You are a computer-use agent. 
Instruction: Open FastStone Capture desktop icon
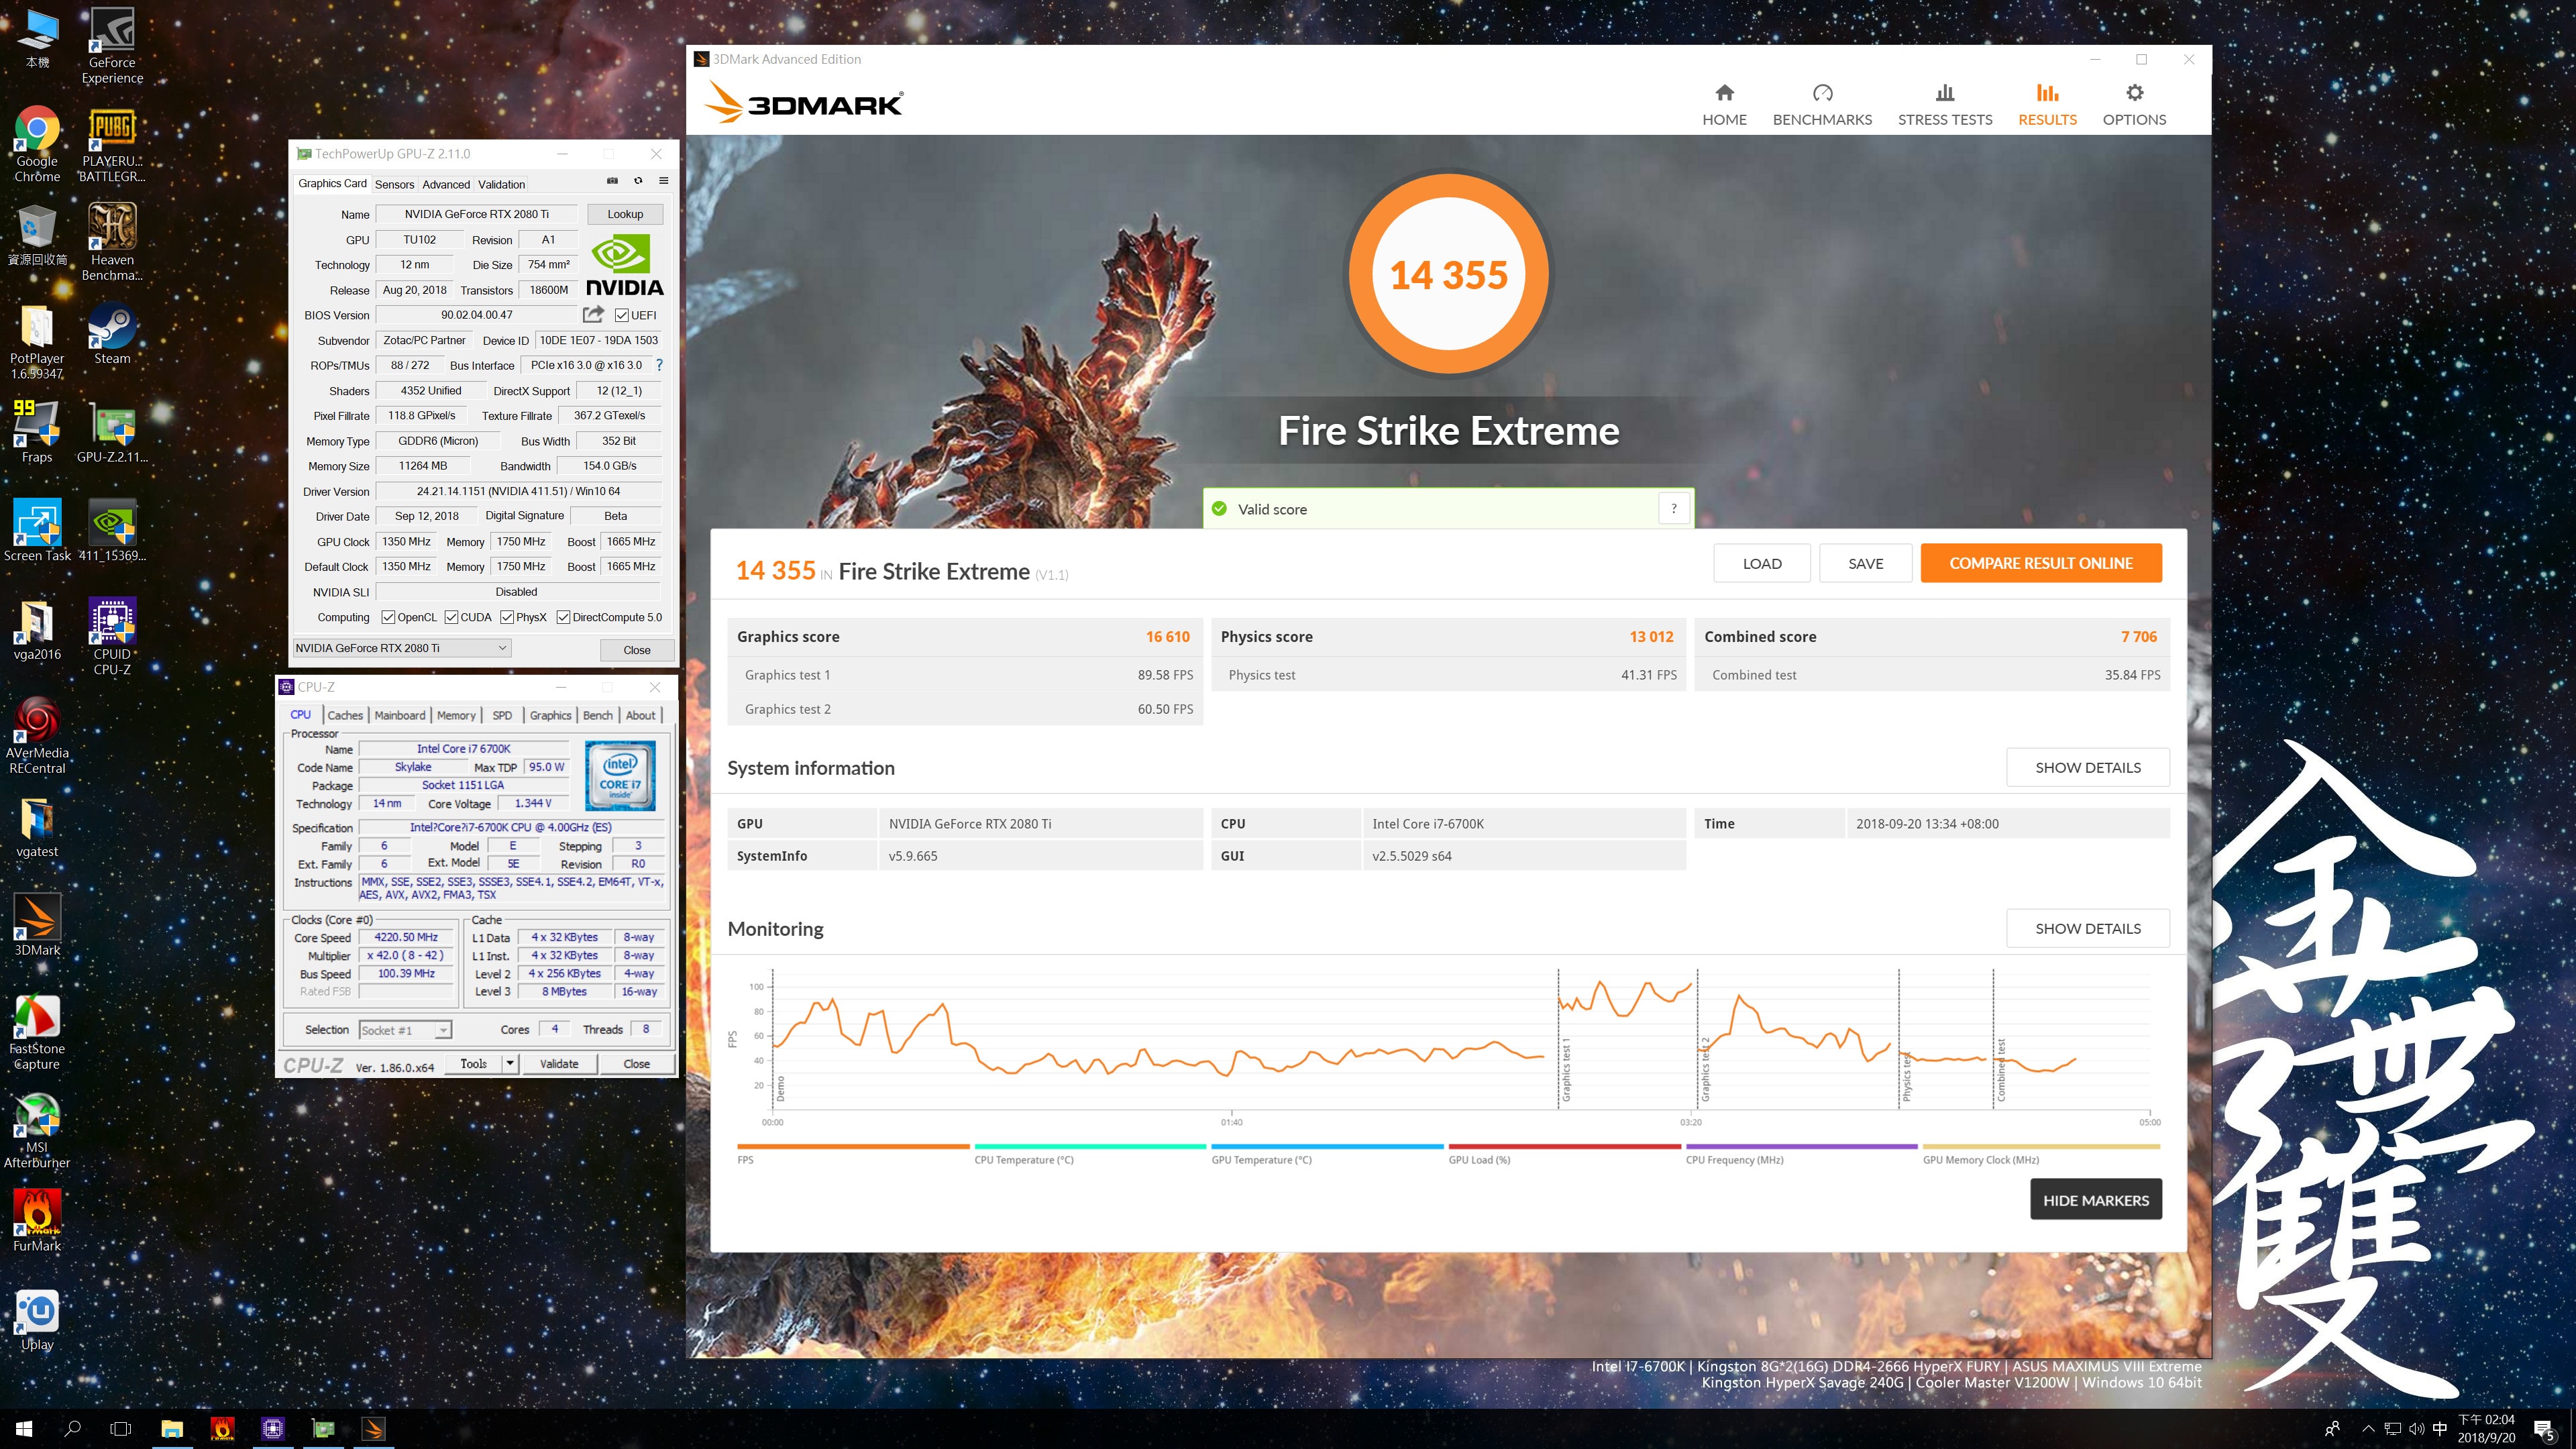[x=37, y=1032]
